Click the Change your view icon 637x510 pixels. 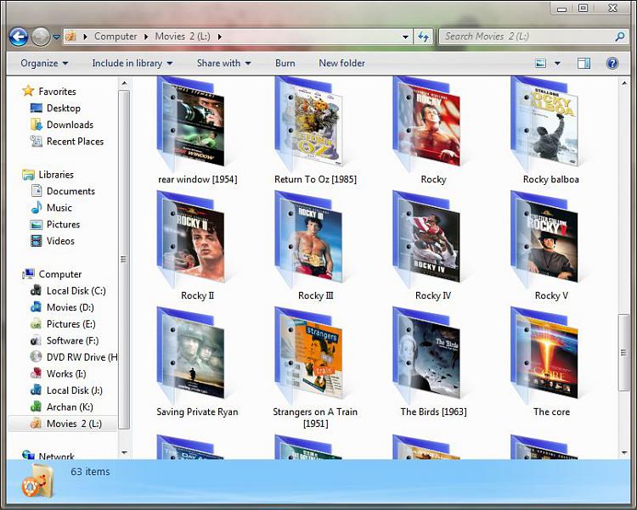(541, 63)
